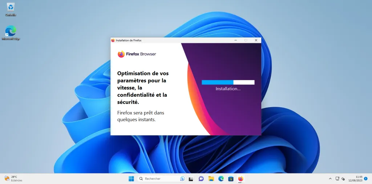Close the Installation de Firefox window

click(256, 40)
